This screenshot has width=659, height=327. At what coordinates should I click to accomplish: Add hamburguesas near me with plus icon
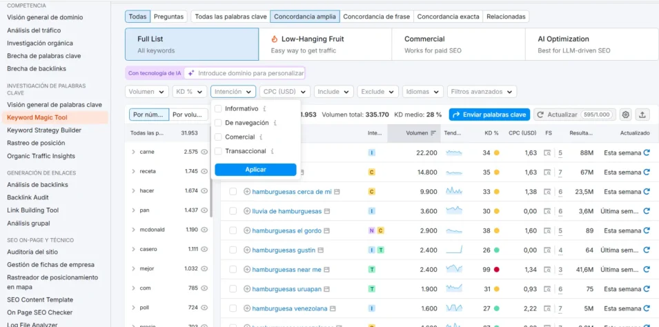pyautogui.click(x=247, y=270)
